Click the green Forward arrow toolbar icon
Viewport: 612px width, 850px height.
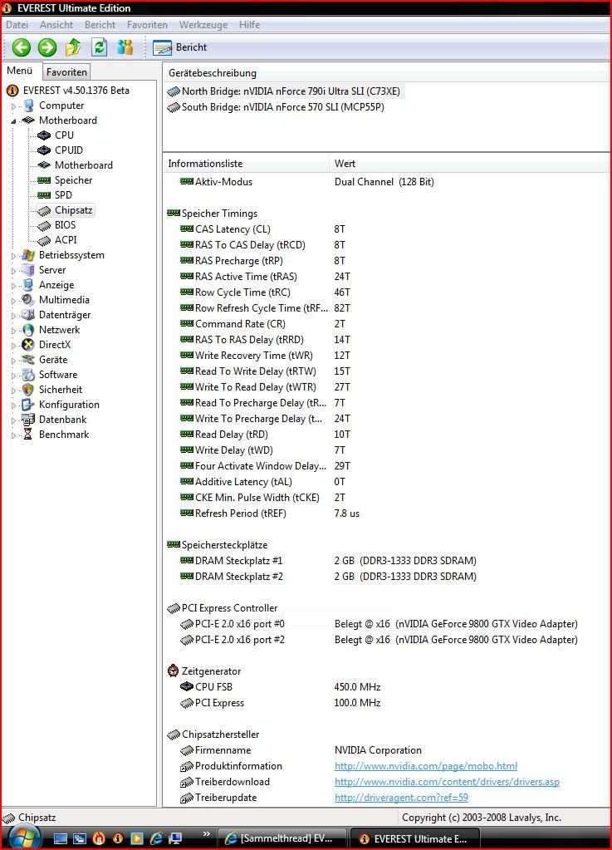click(47, 47)
